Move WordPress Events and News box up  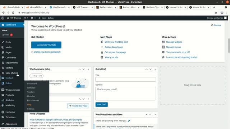click(146, 115)
